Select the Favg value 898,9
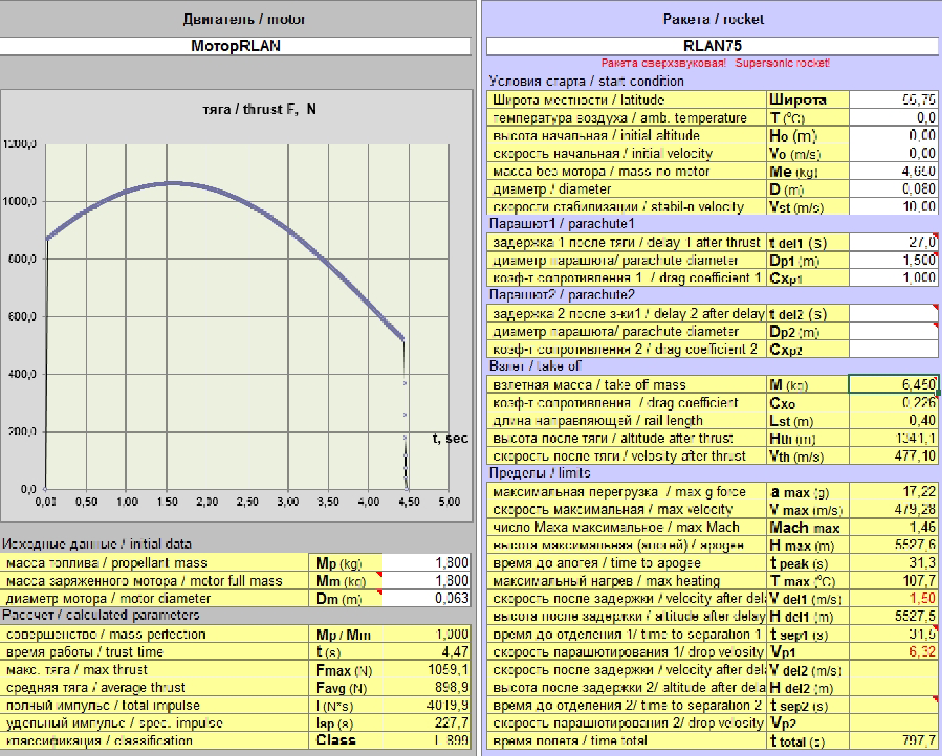This screenshot has width=942, height=756. click(x=426, y=687)
